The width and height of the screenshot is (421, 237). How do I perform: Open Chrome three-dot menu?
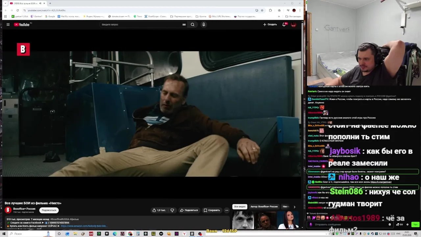300,10
